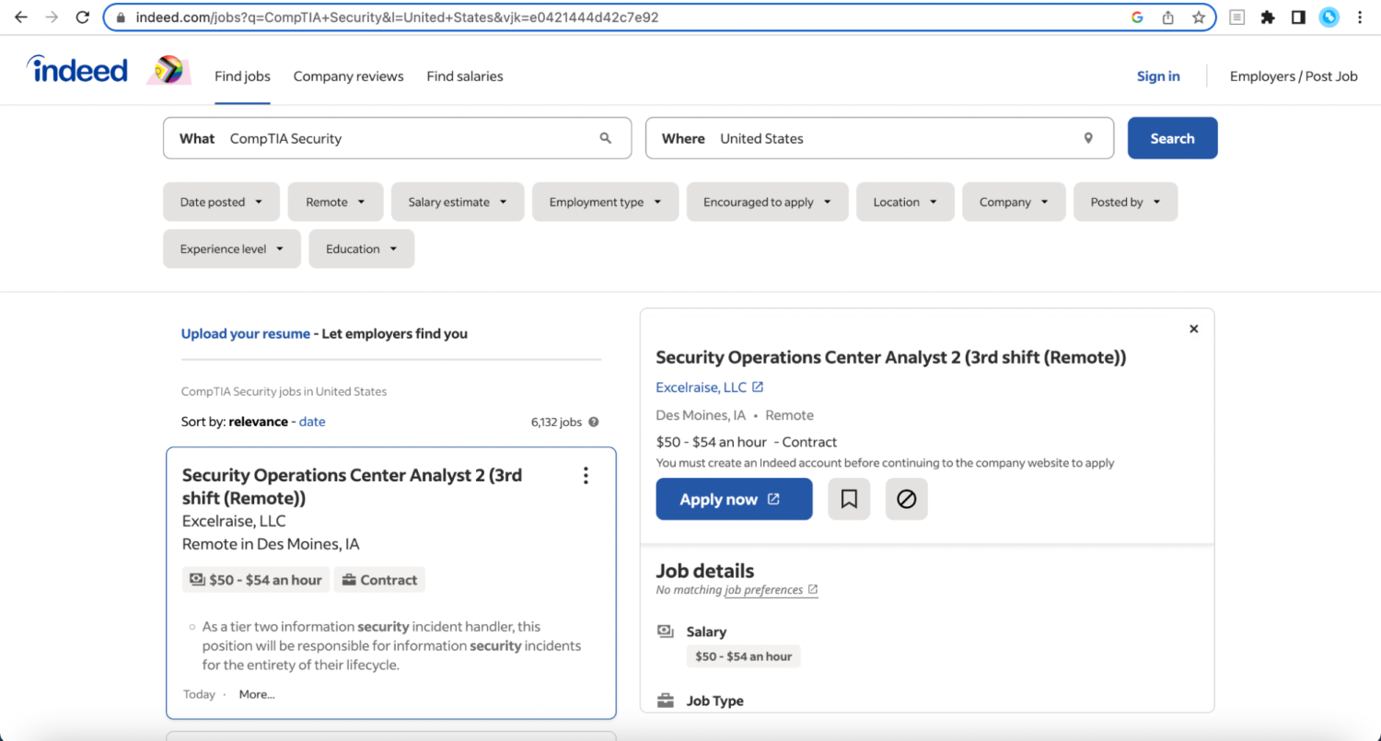This screenshot has width=1381, height=741.
Task: Click the location pin icon in Where field
Action: 1088,138
